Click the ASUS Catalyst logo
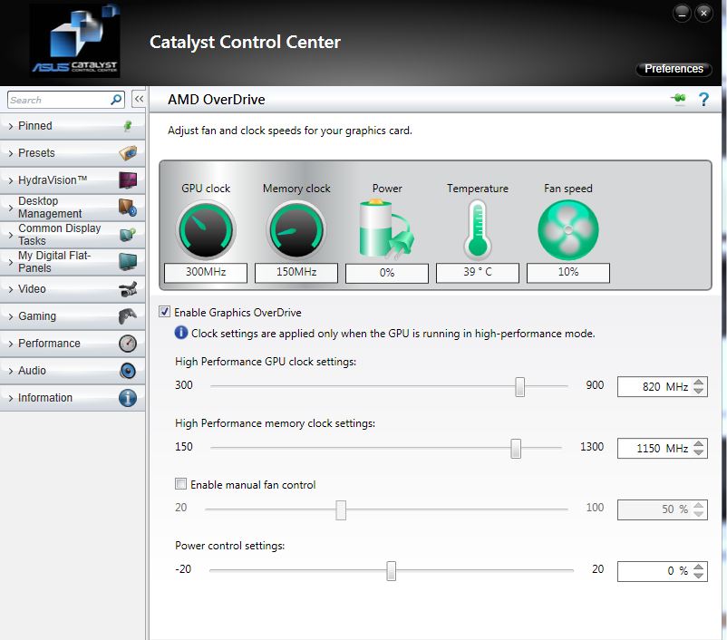The image size is (727, 640). point(74,41)
